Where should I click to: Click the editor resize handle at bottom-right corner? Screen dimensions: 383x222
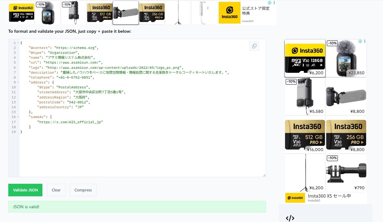click(264, 175)
